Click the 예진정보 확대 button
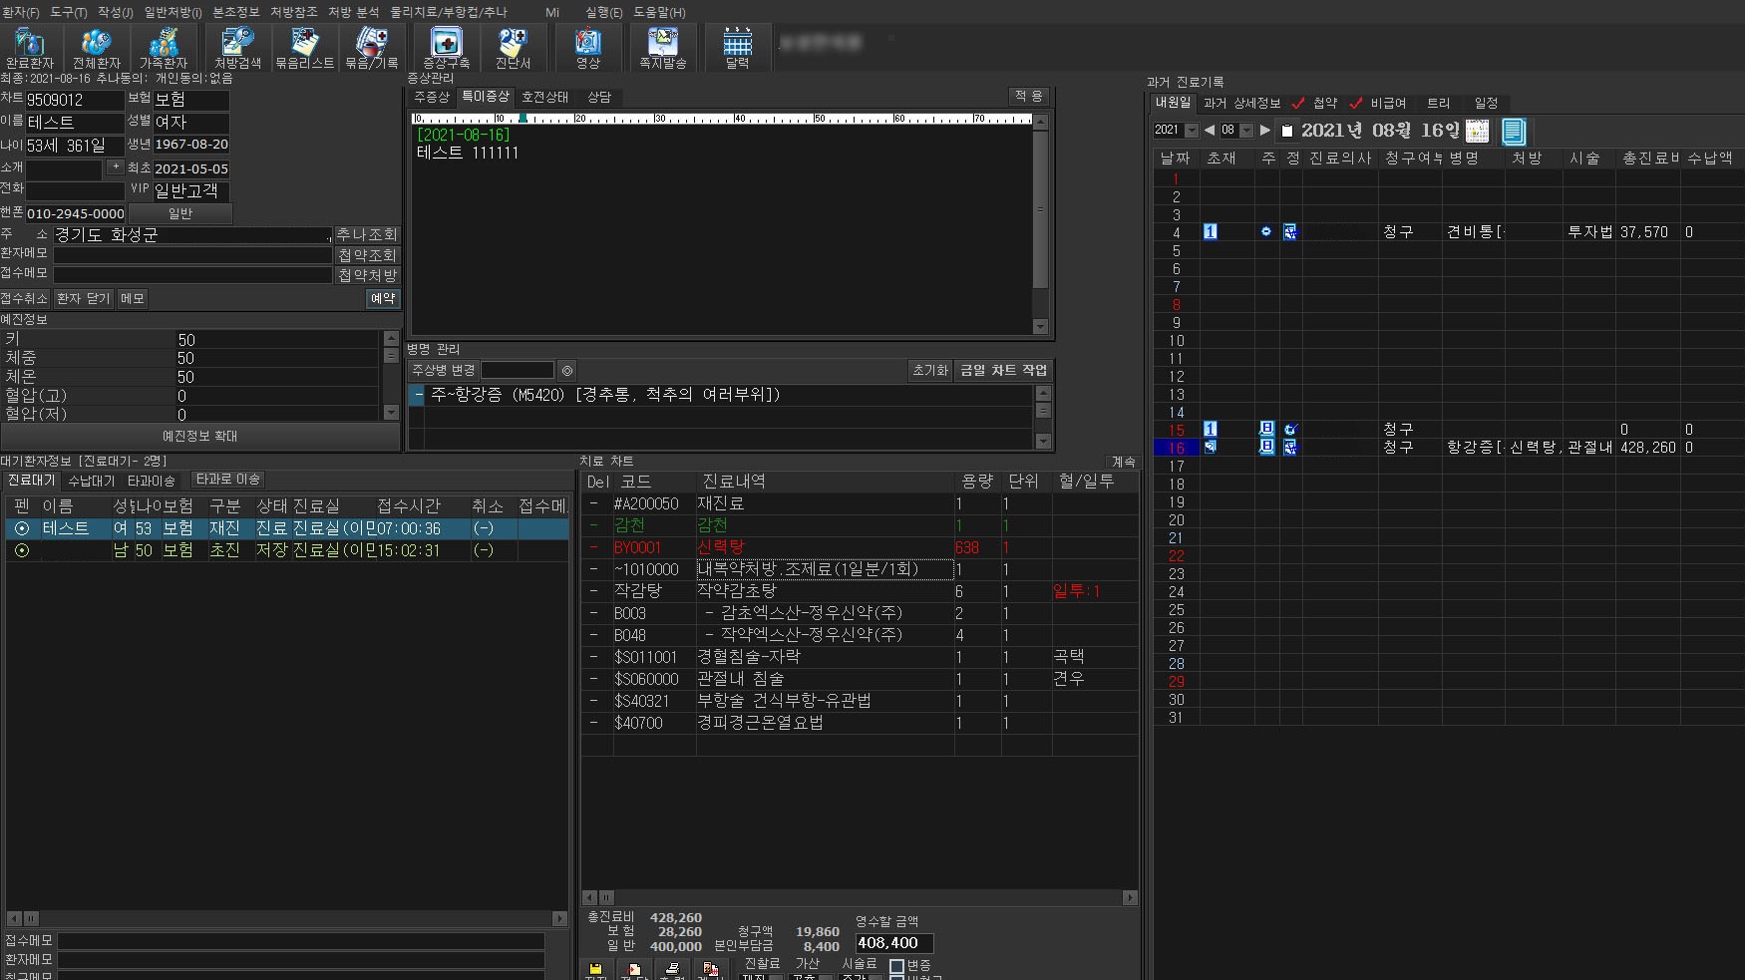Image resolution: width=1745 pixels, height=980 pixels. click(x=199, y=436)
